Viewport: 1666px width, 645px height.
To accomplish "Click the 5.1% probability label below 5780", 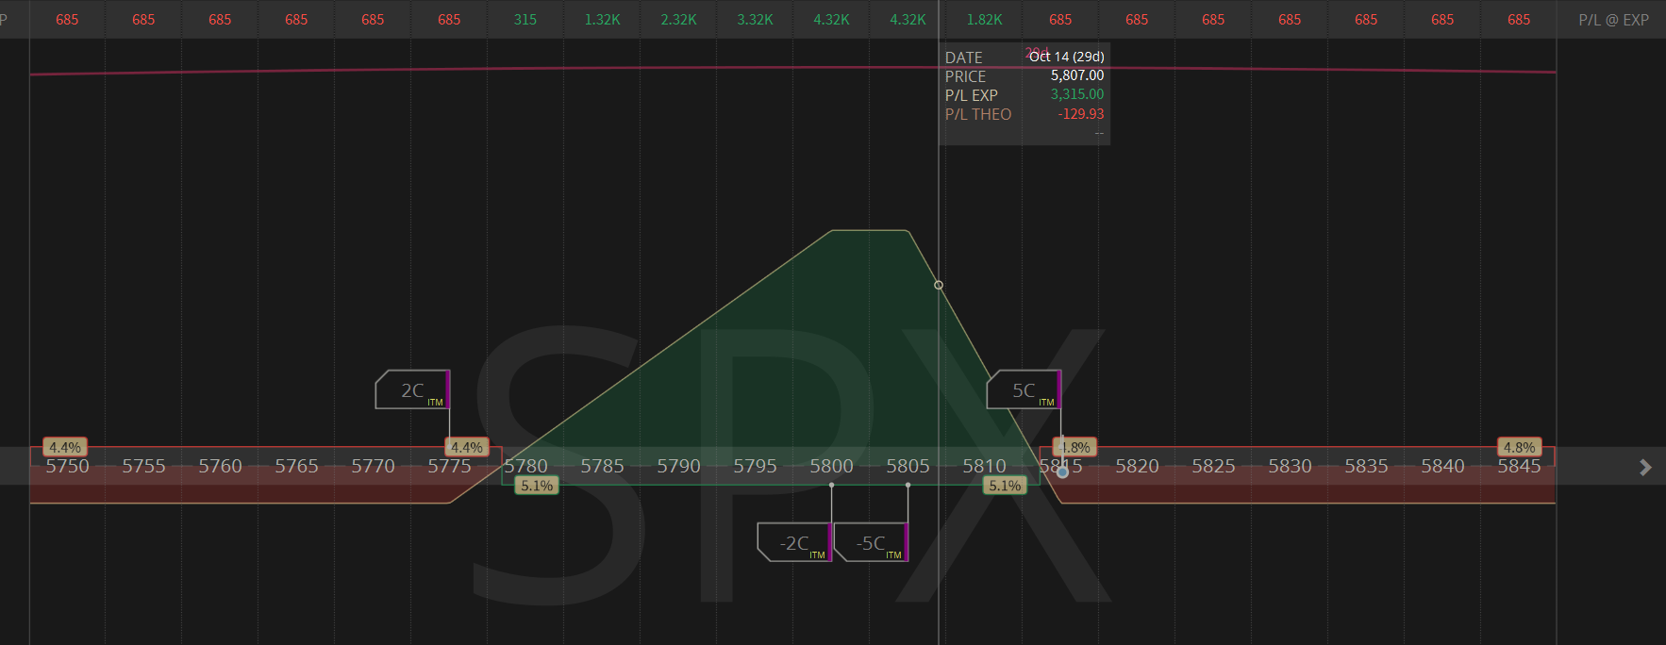I will tap(537, 486).
